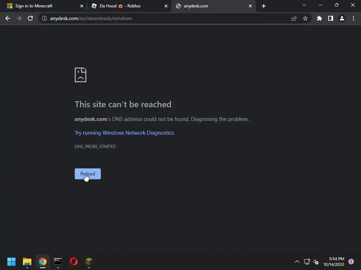Open the Chrome profile avatar
The height and width of the screenshot is (270, 361).
click(342, 18)
